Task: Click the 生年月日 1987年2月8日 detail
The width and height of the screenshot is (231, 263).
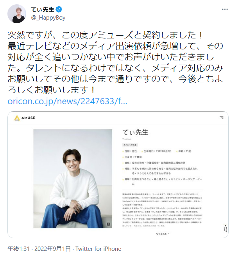Action: [157, 151]
